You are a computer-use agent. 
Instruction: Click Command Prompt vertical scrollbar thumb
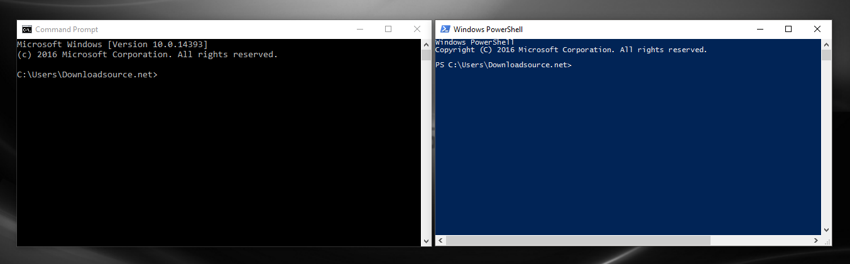[427, 55]
